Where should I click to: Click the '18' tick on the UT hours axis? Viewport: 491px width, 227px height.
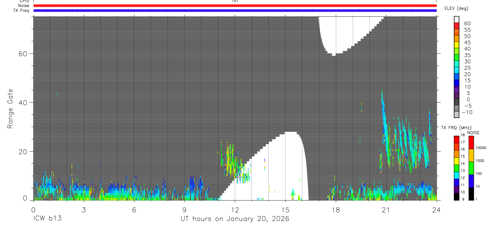[336, 210]
